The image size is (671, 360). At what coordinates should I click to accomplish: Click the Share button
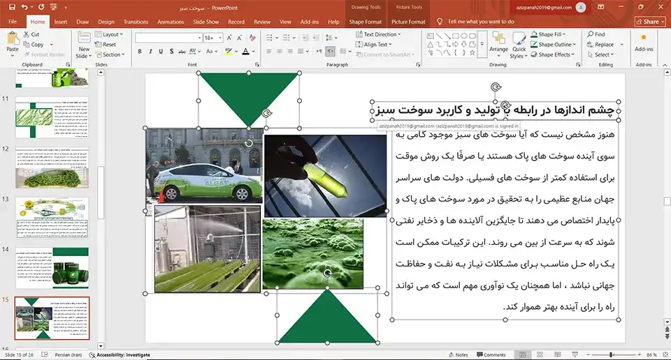click(x=651, y=22)
